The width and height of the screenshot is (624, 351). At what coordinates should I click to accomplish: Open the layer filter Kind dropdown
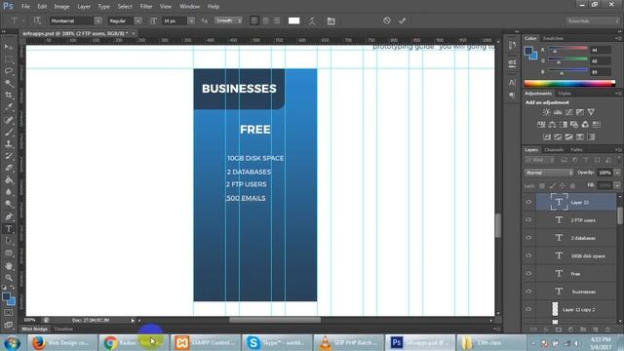coord(540,160)
